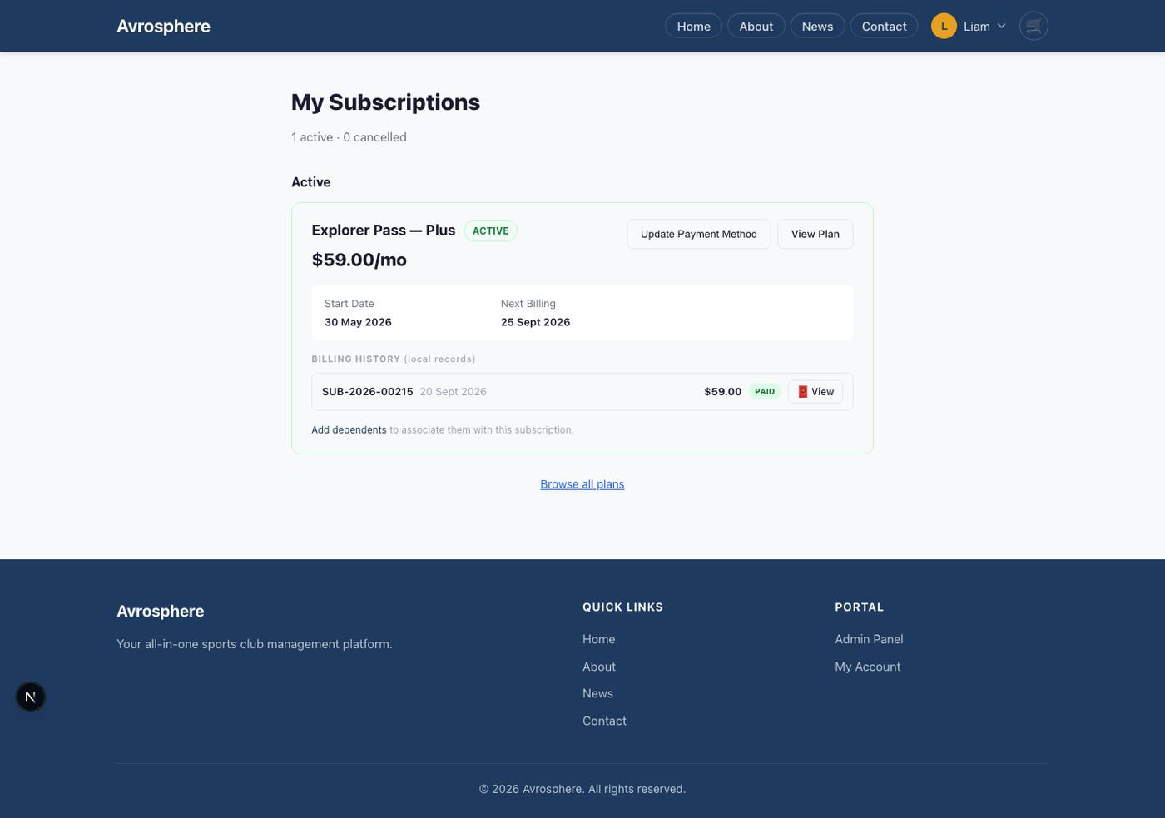The height and width of the screenshot is (818, 1165).
Task: Click the PAID status badge
Action: [x=765, y=391]
